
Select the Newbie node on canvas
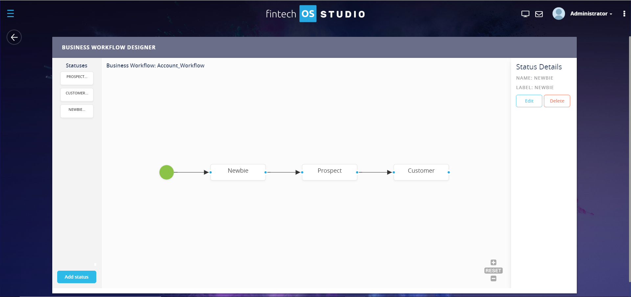coord(238,172)
